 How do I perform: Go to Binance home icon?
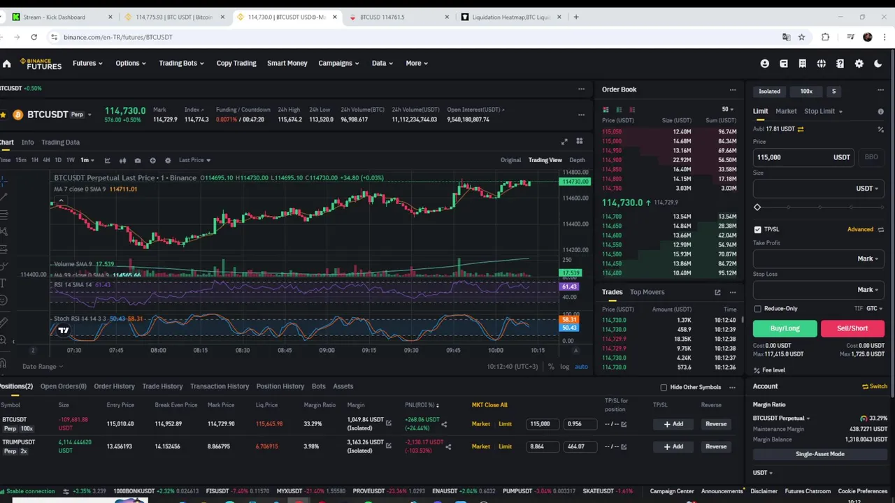point(6,64)
